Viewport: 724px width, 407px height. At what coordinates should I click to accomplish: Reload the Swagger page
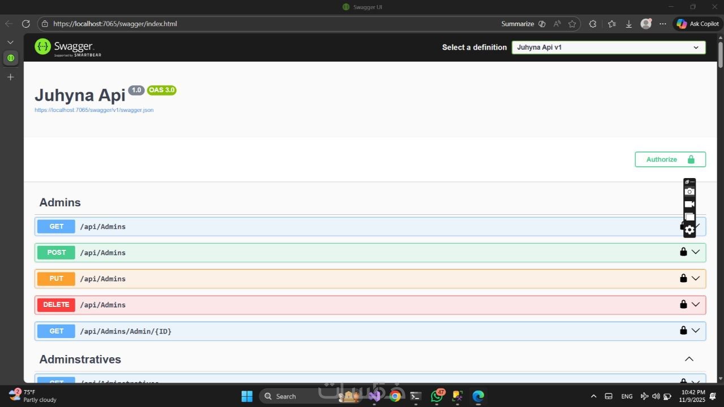[x=25, y=24]
